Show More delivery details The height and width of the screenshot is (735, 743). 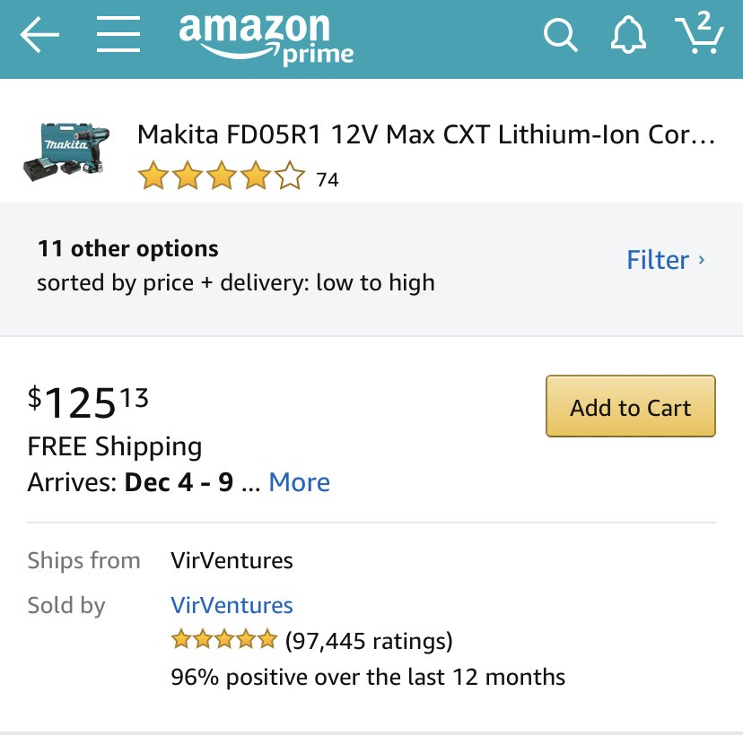[x=300, y=482]
